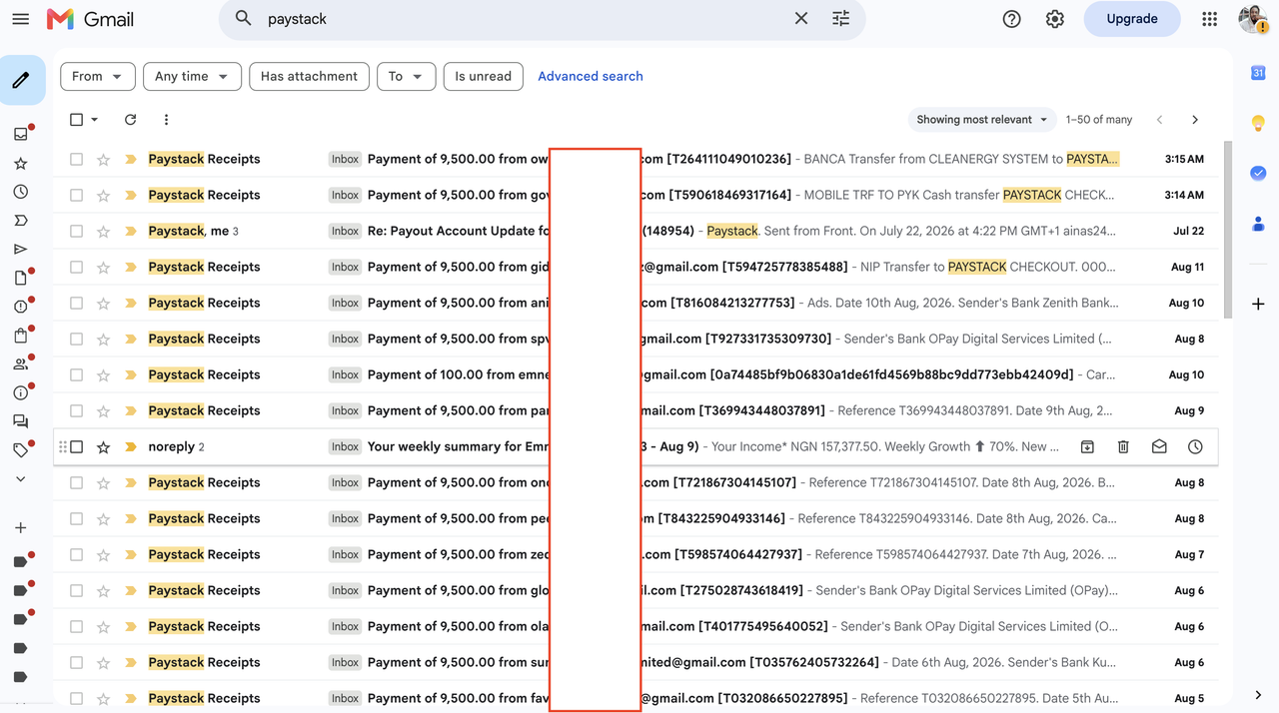Open the Chats icon in sidebar

[21, 422]
